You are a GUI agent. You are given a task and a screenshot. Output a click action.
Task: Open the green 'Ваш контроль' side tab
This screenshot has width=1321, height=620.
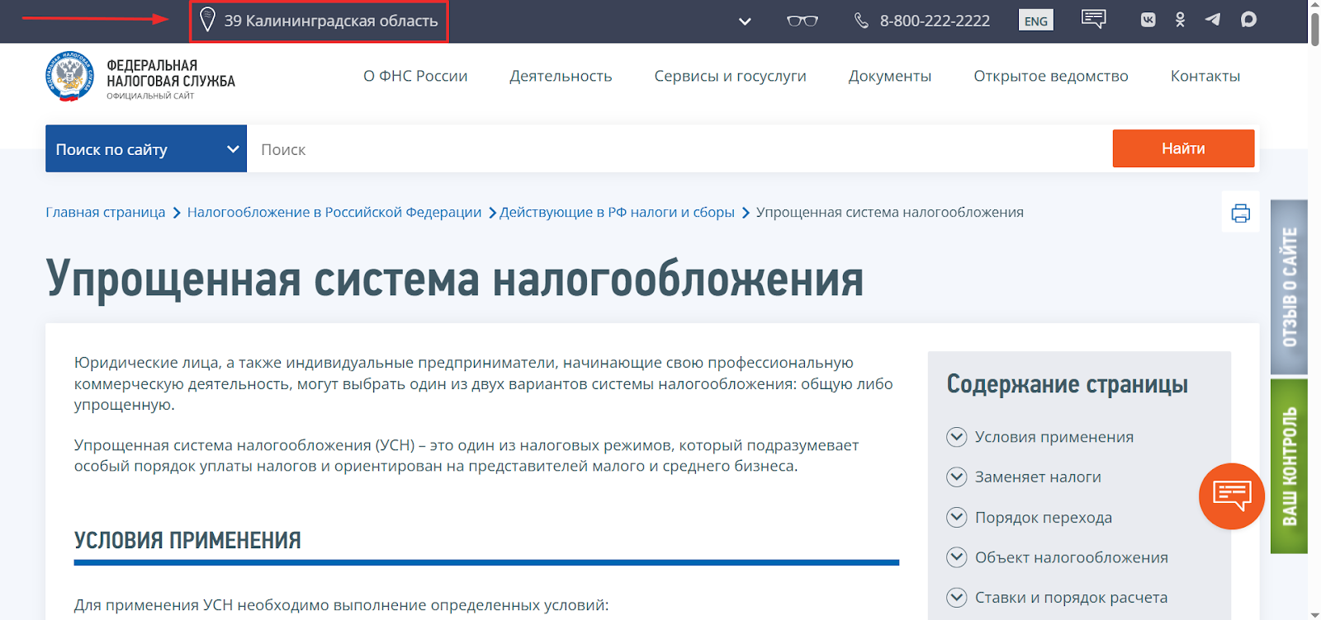click(x=1289, y=466)
